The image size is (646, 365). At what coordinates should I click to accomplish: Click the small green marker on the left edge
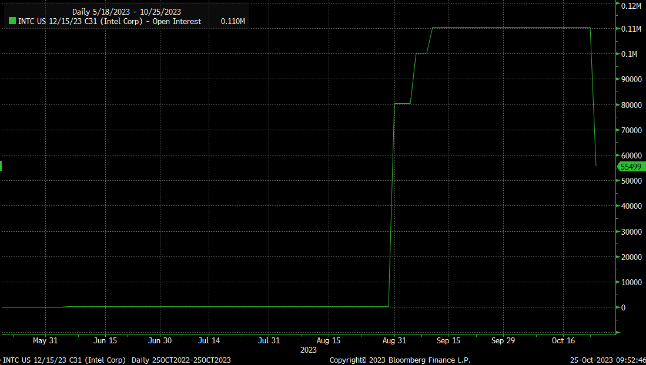pyautogui.click(x=1, y=166)
